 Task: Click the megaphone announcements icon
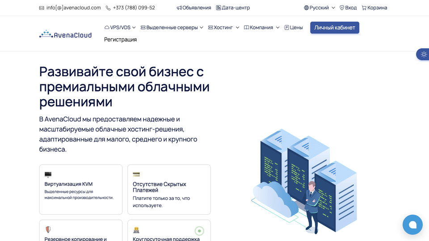(179, 8)
